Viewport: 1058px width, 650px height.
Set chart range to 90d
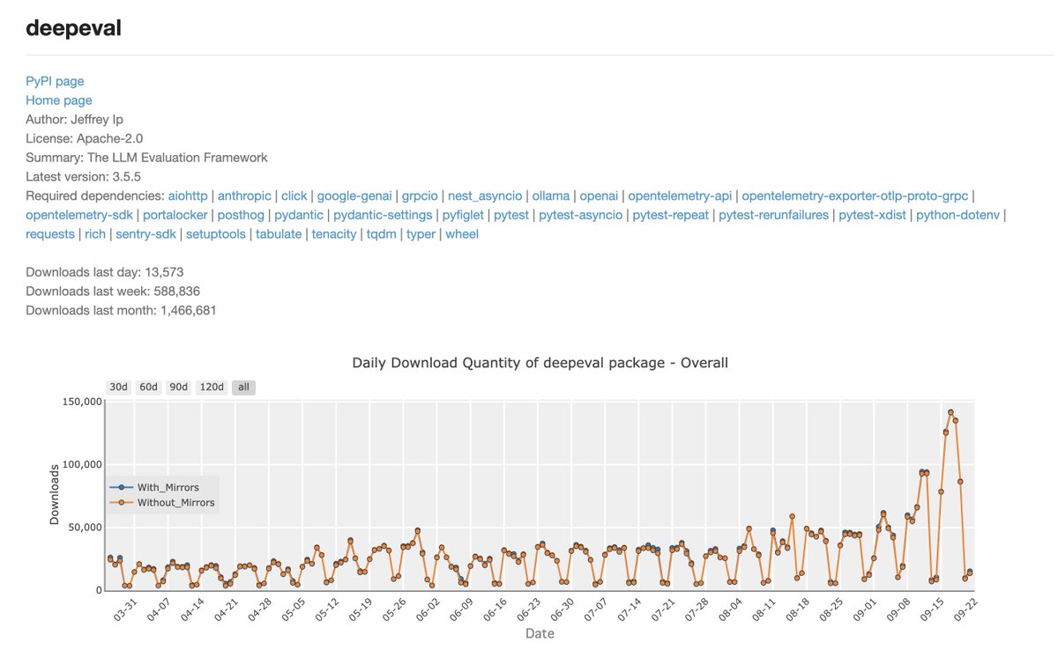coord(179,388)
